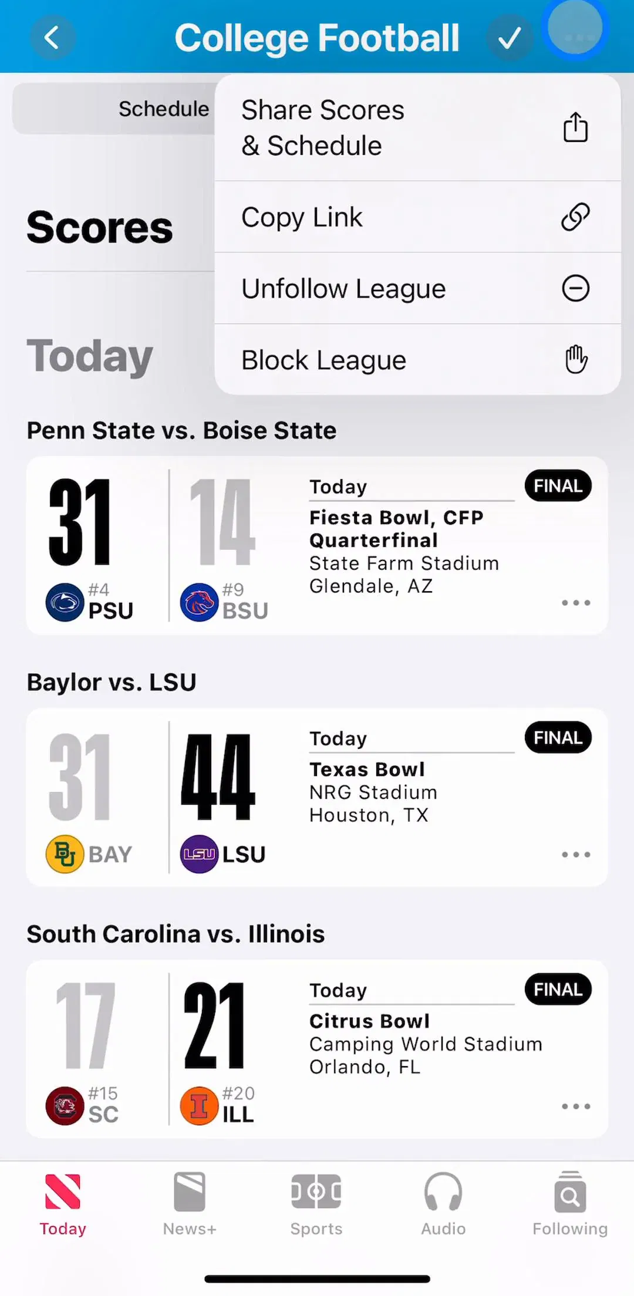Select Share Scores & Schedule
634x1296 pixels.
click(x=417, y=127)
